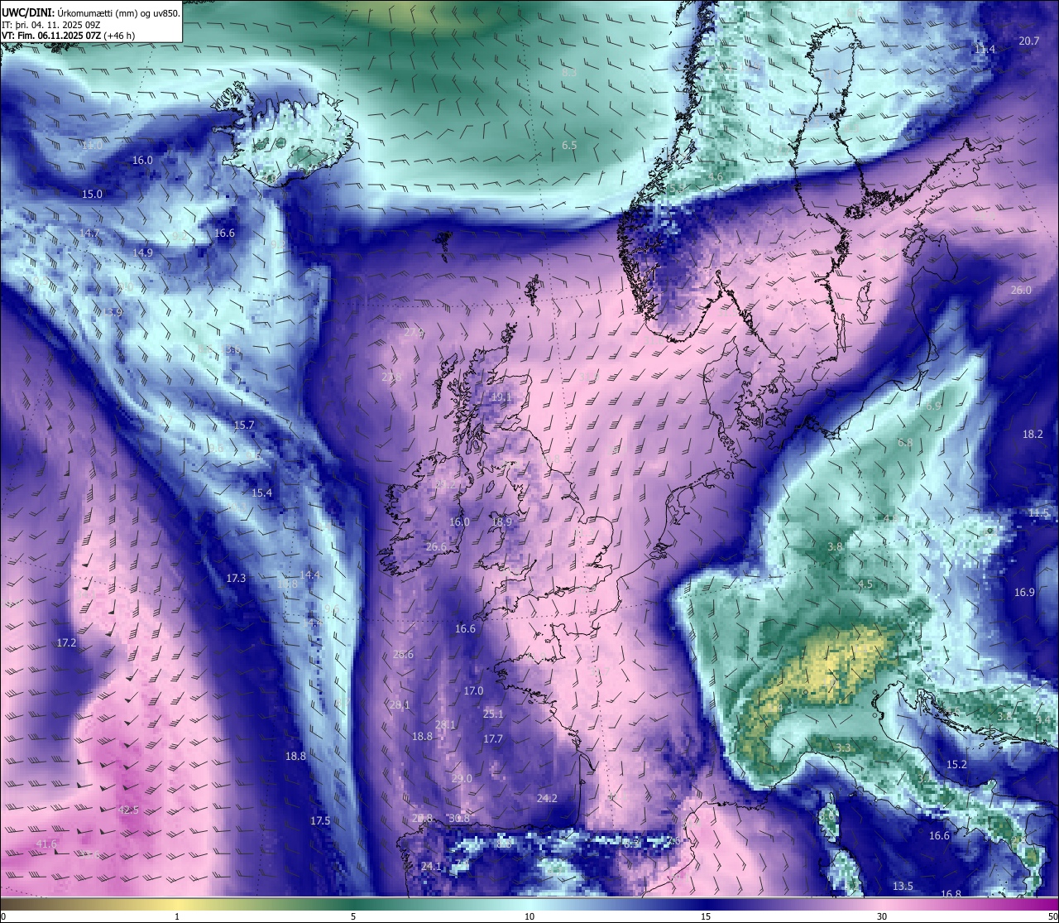The image size is (1059, 923).
Task: Click the map value 15.0
Action: tap(92, 195)
